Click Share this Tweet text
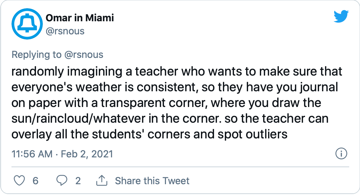 tap(152, 181)
